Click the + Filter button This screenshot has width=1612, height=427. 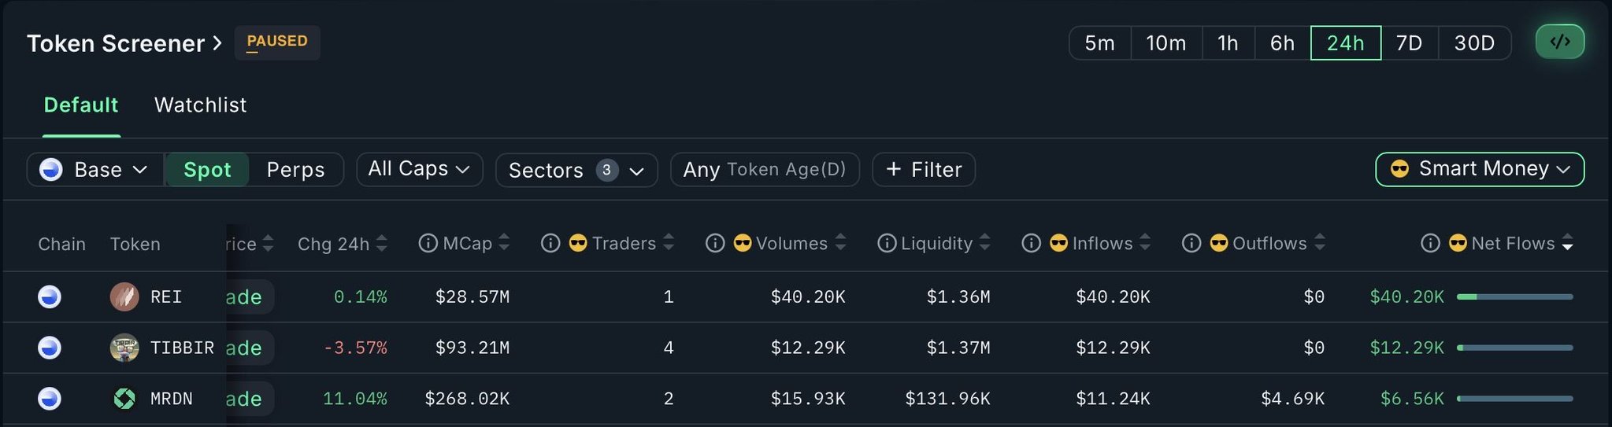[x=924, y=170]
